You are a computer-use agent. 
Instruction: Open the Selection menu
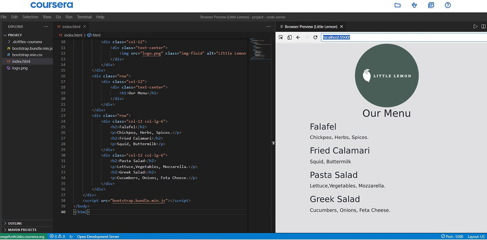coord(30,17)
